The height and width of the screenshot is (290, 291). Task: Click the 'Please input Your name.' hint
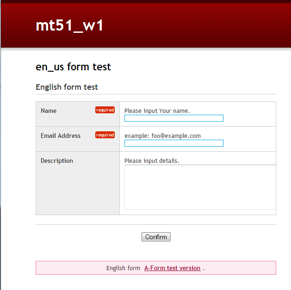coord(157,111)
